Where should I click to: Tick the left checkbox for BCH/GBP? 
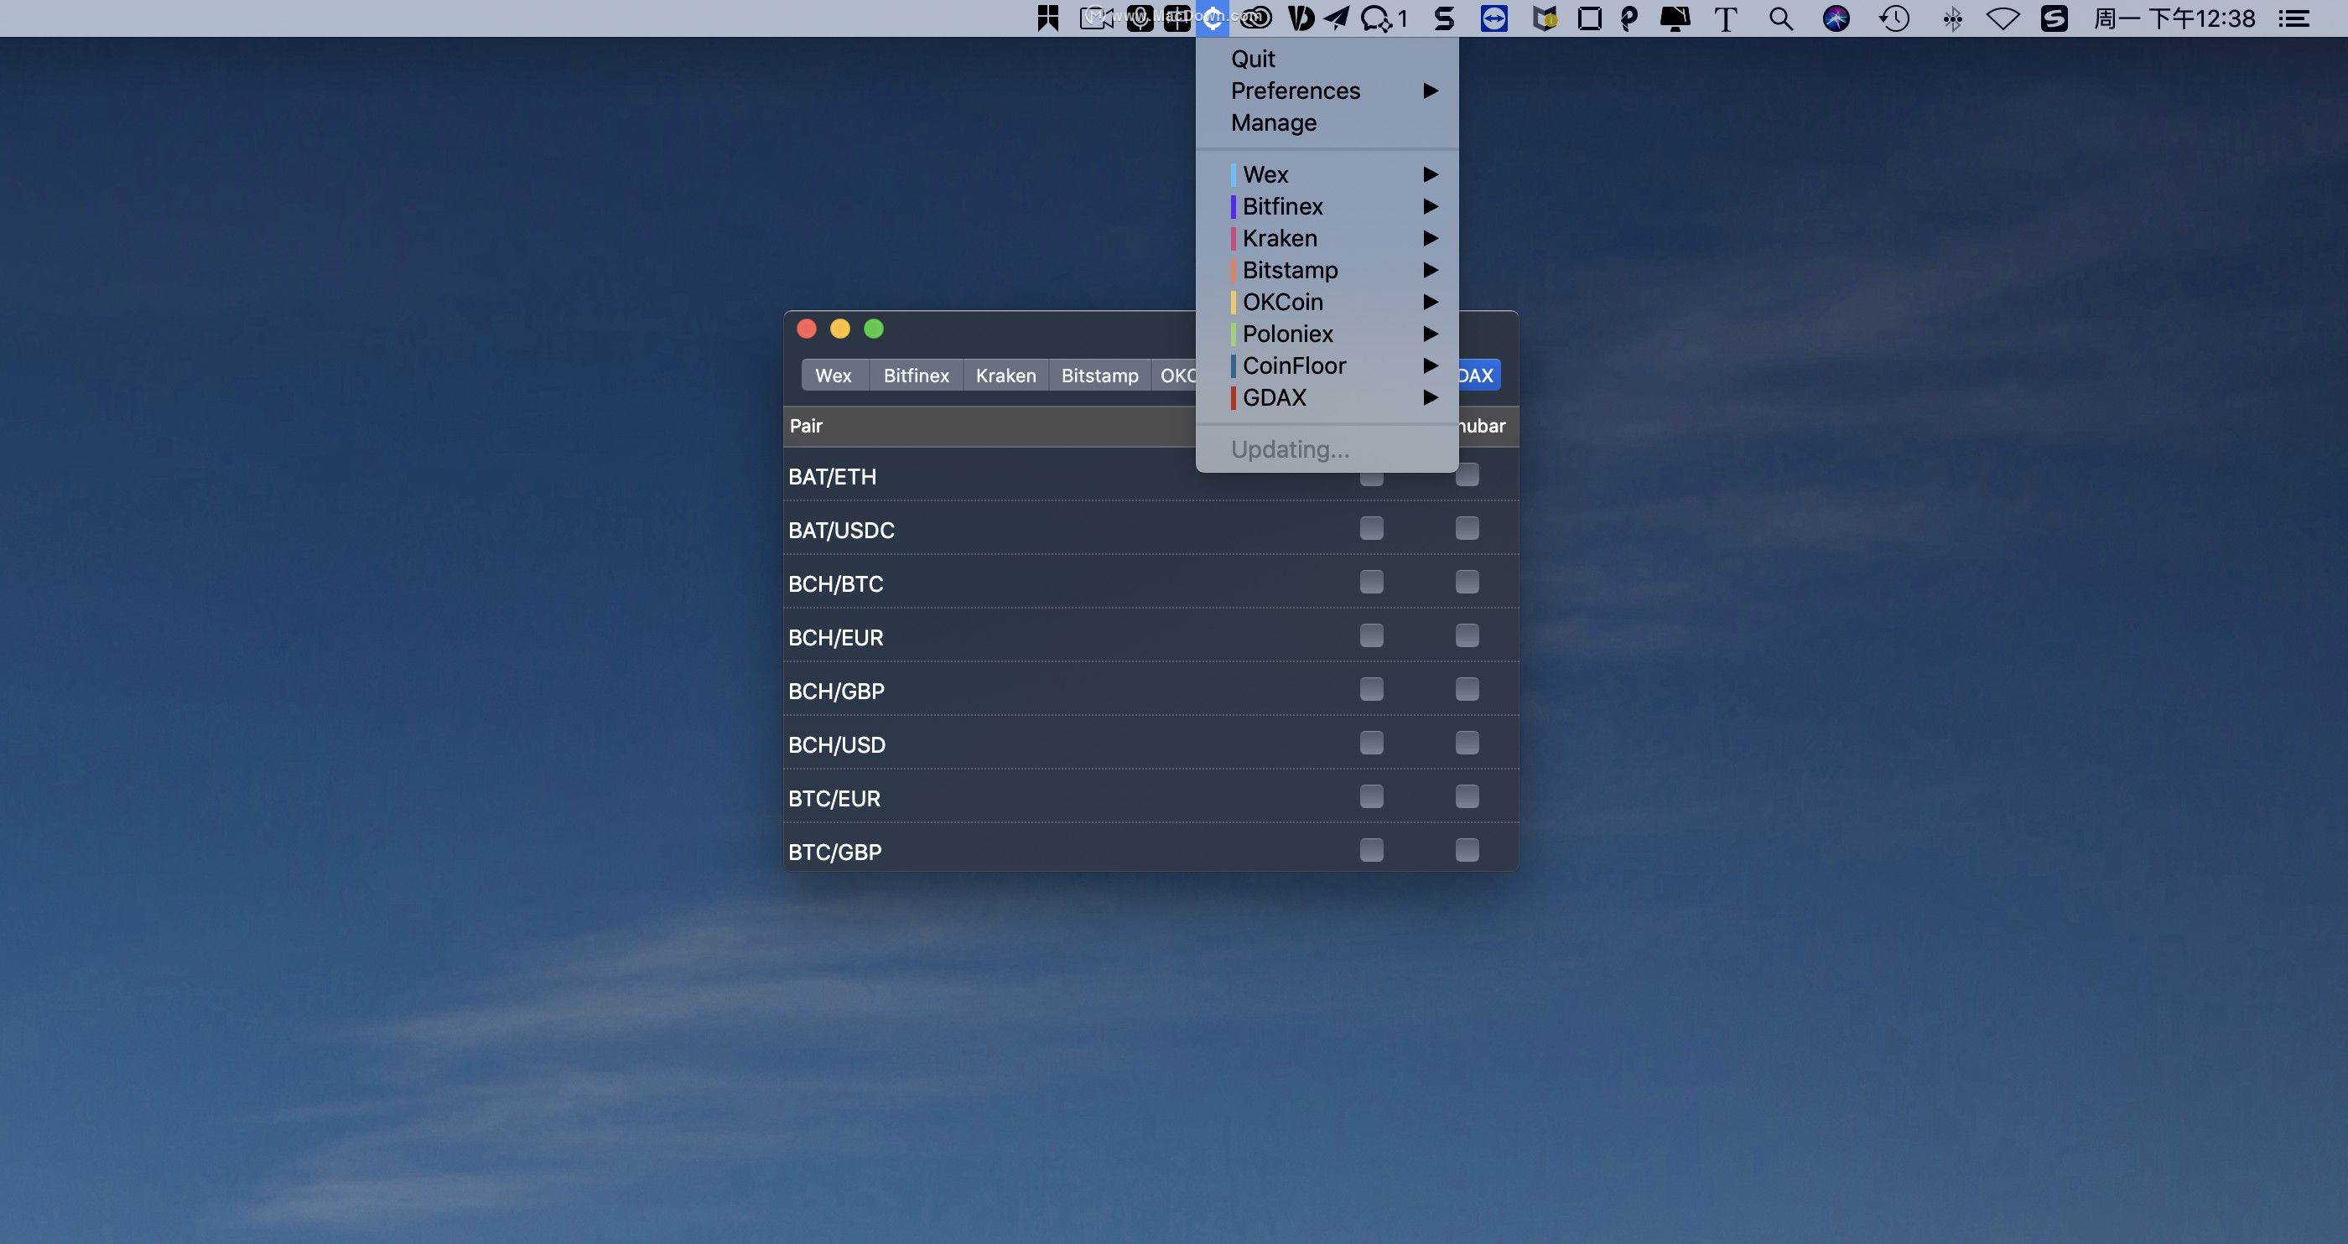tap(1371, 690)
